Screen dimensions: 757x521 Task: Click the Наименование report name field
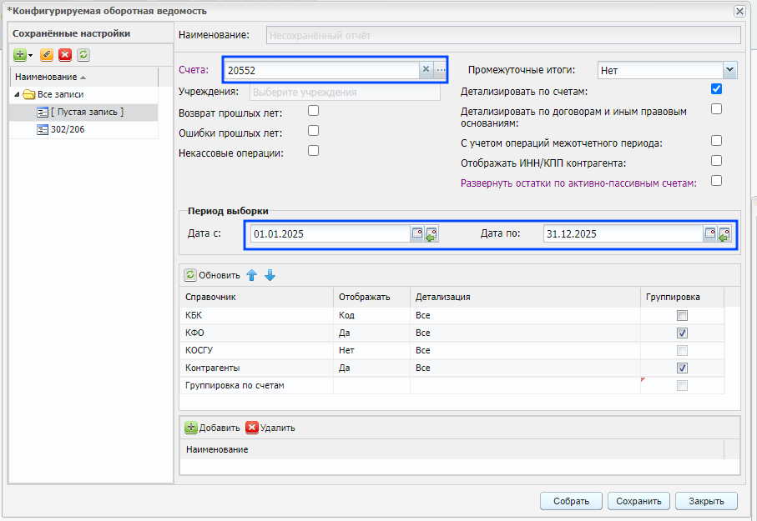(x=503, y=35)
